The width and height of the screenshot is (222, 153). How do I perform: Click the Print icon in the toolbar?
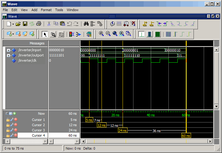[x=39, y=24]
